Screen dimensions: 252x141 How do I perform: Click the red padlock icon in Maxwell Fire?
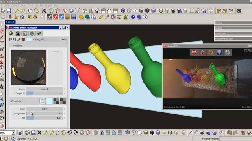pyautogui.click(x=202, y=52)
